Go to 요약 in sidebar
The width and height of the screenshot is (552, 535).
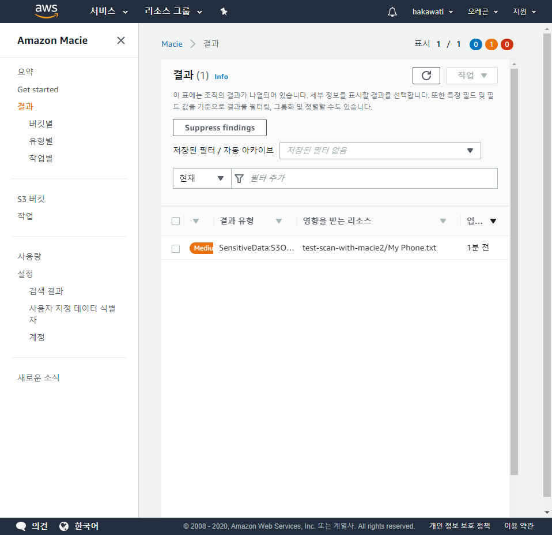point(25,72)
